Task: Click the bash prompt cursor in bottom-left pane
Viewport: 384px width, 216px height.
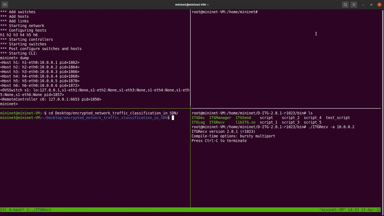Action: (173, 118)
